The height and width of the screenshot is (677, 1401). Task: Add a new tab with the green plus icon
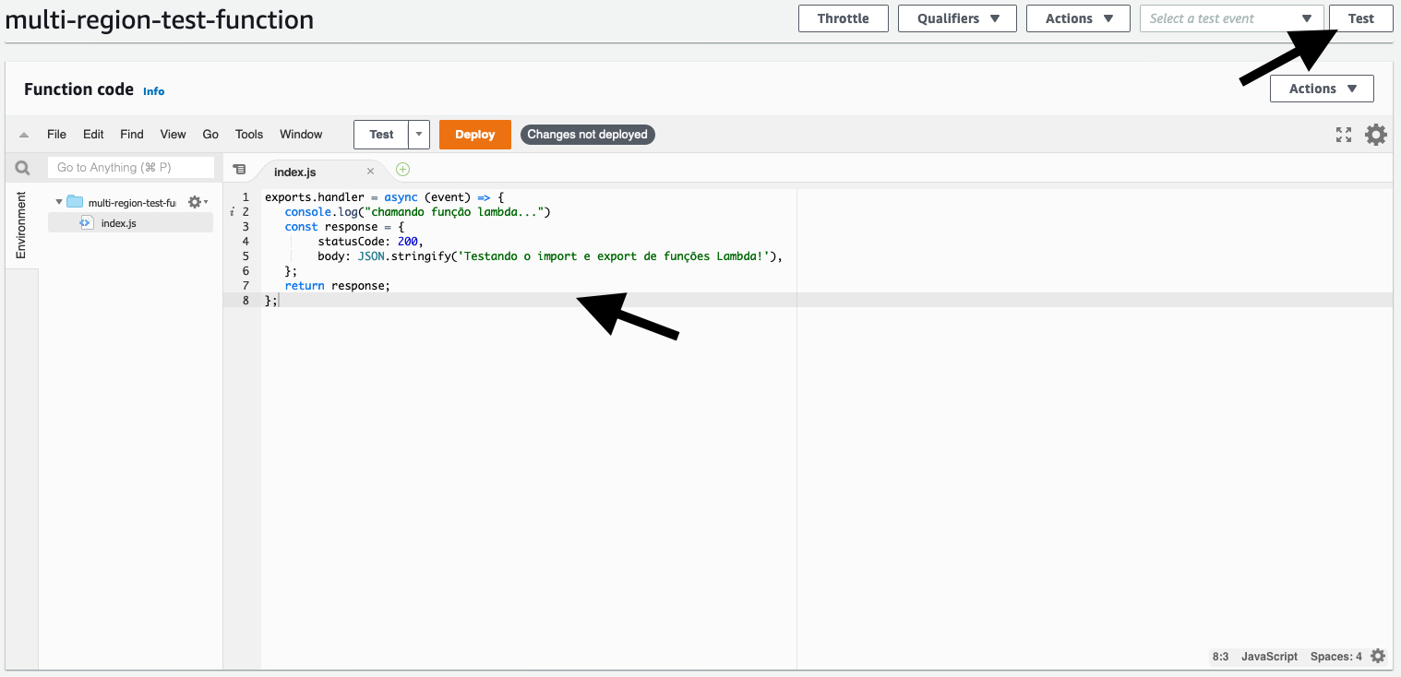pyautogui.click(x=402, y=170)
